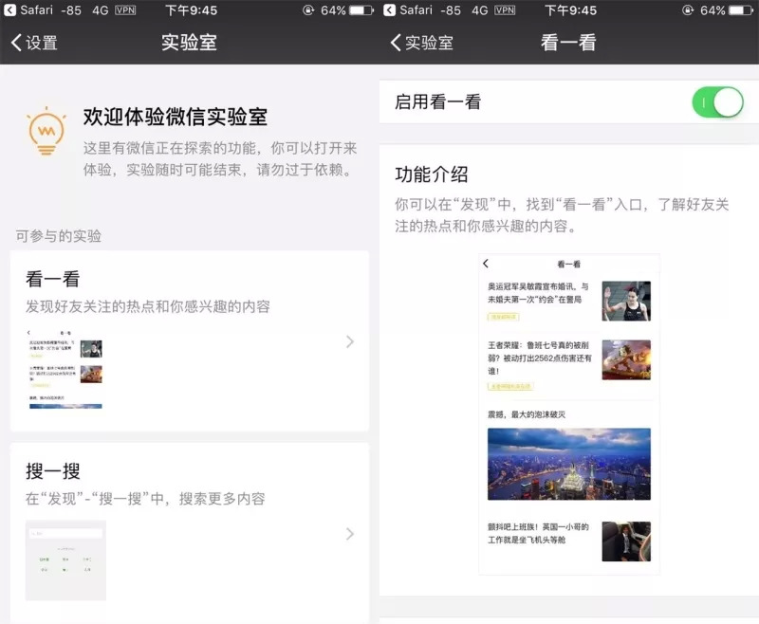Image resolution: width=759 pixels, height=624 pixels.
Task: Tap the 发现好友关注的热点 description text
Action: click(148, 306)
